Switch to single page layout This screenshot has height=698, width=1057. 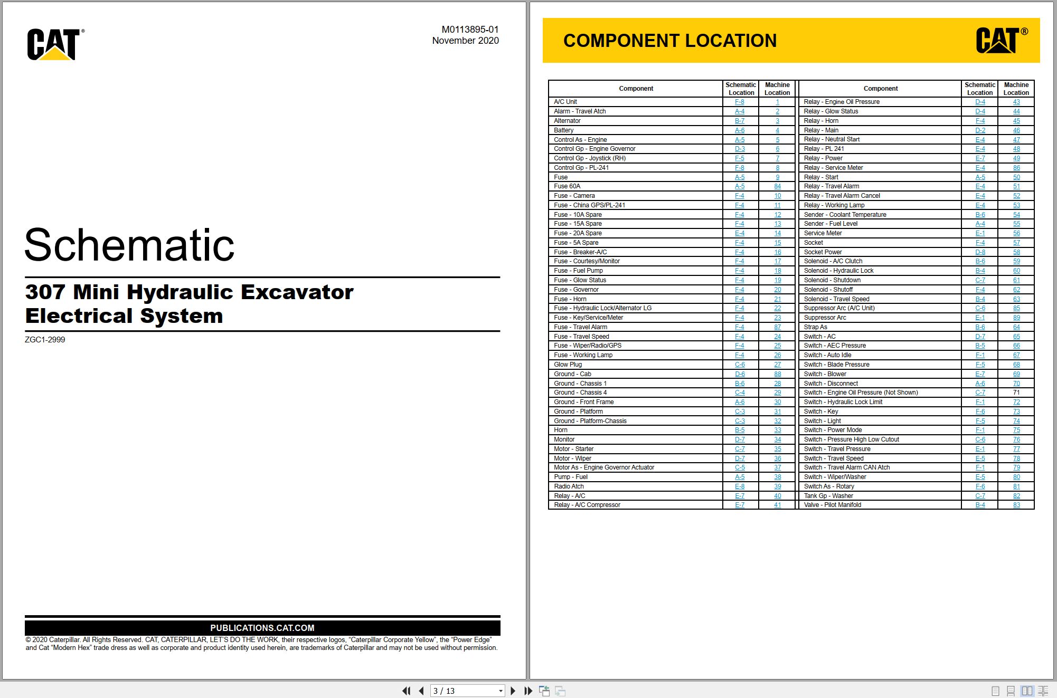click(995, 691)
